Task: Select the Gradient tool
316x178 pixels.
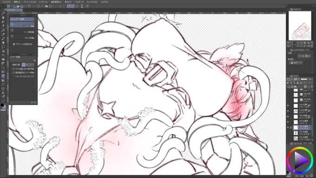Action: [3, 80]
